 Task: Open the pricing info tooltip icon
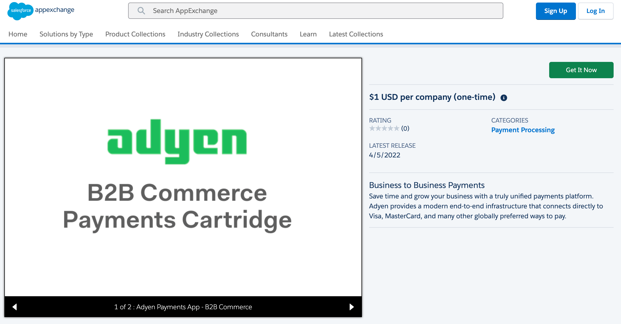[x=504, y=98]
